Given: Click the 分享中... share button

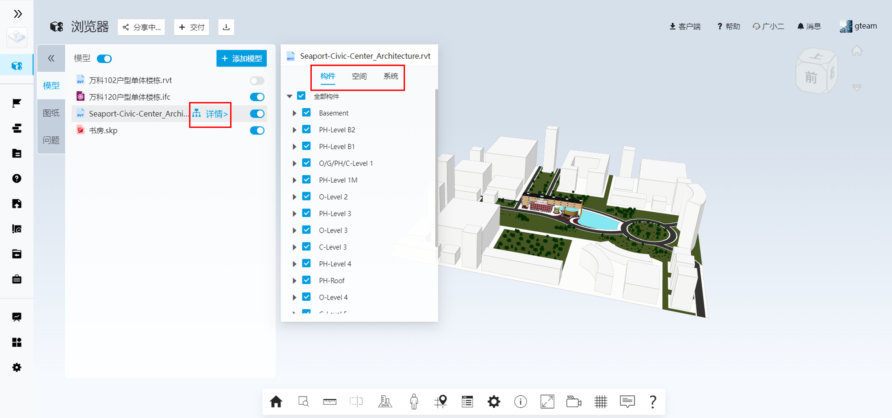Looking at the screenshot, I should (x=141, y=27).
